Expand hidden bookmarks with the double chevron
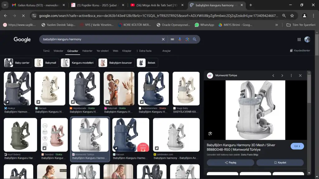The width and height of the screenshot is (319, 179). click(x=277, y=25)
